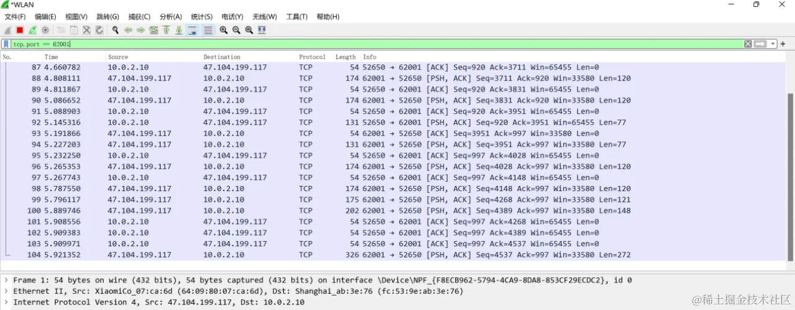
Task: Open the 视图(V) menu
Action: click(76, 17)
